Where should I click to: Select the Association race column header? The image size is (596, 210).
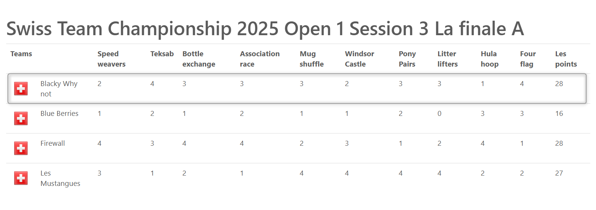pos(260,59)
